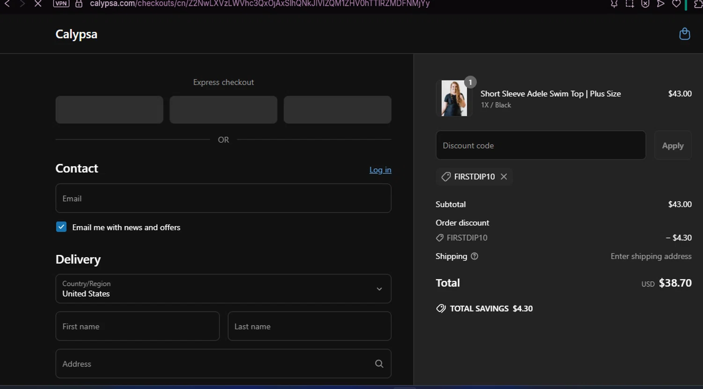Viewport: 703px width, 389px height.
Task: Click the heart bookmark icon
Action: pyautogui.click(x=676, y=4)
